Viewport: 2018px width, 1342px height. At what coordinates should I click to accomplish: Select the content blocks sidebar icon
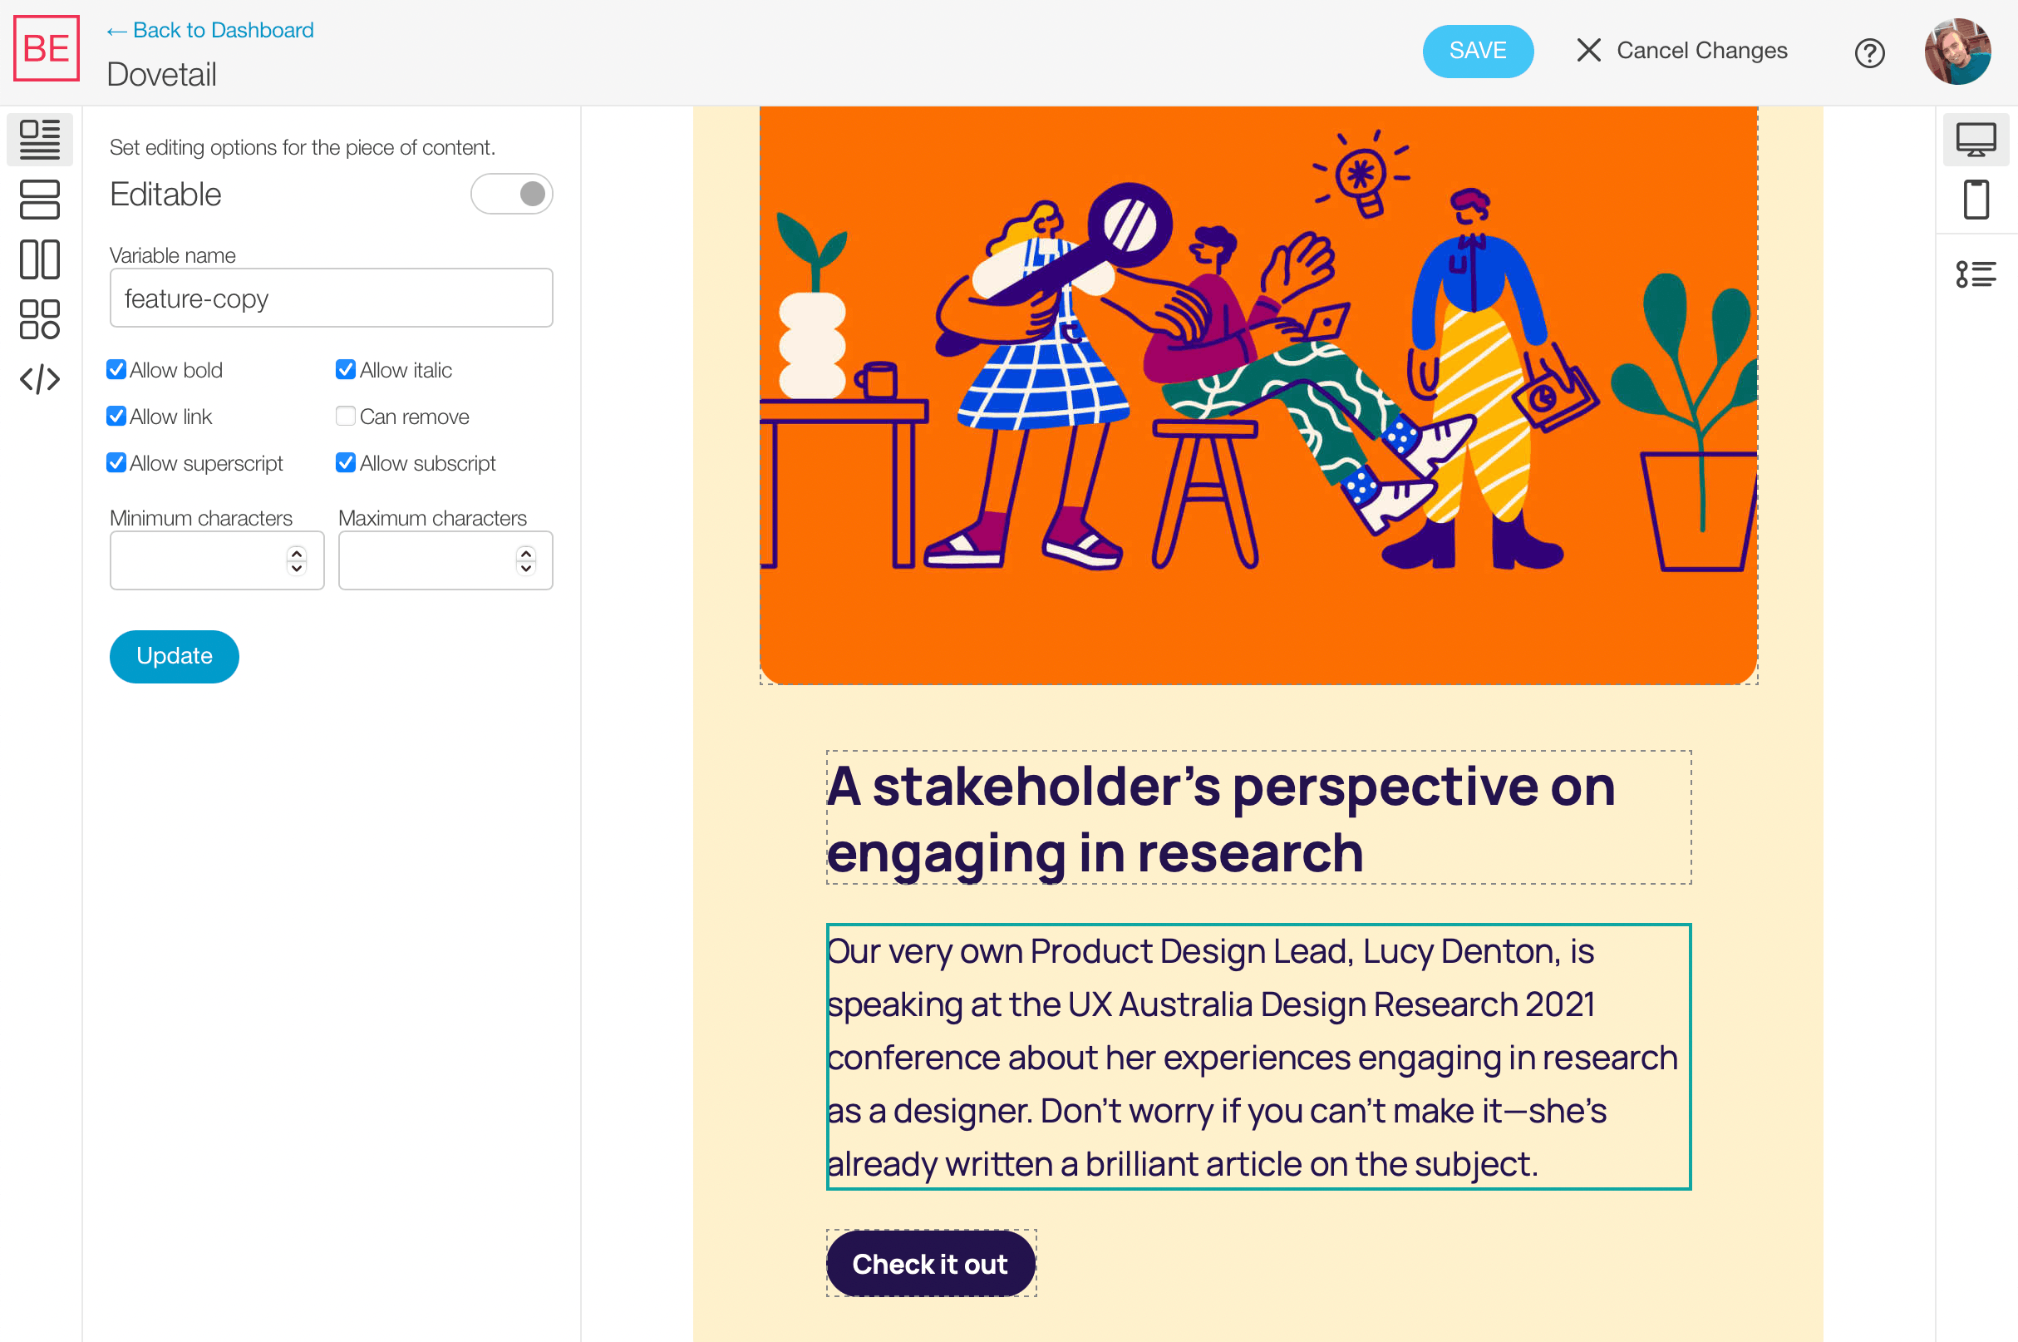(39, 140)
